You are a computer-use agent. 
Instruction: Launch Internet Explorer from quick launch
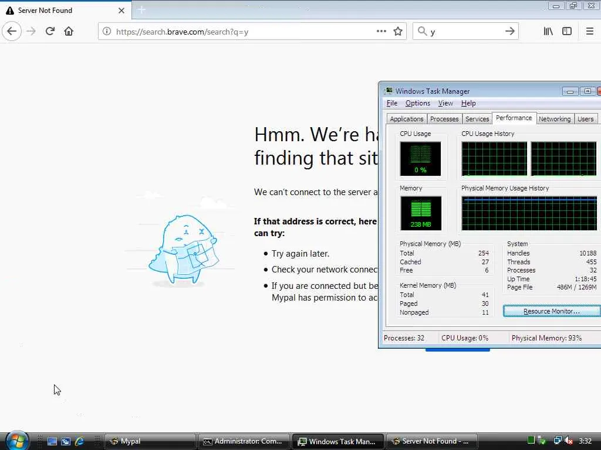pyautogui.click(x=79, y=441)
